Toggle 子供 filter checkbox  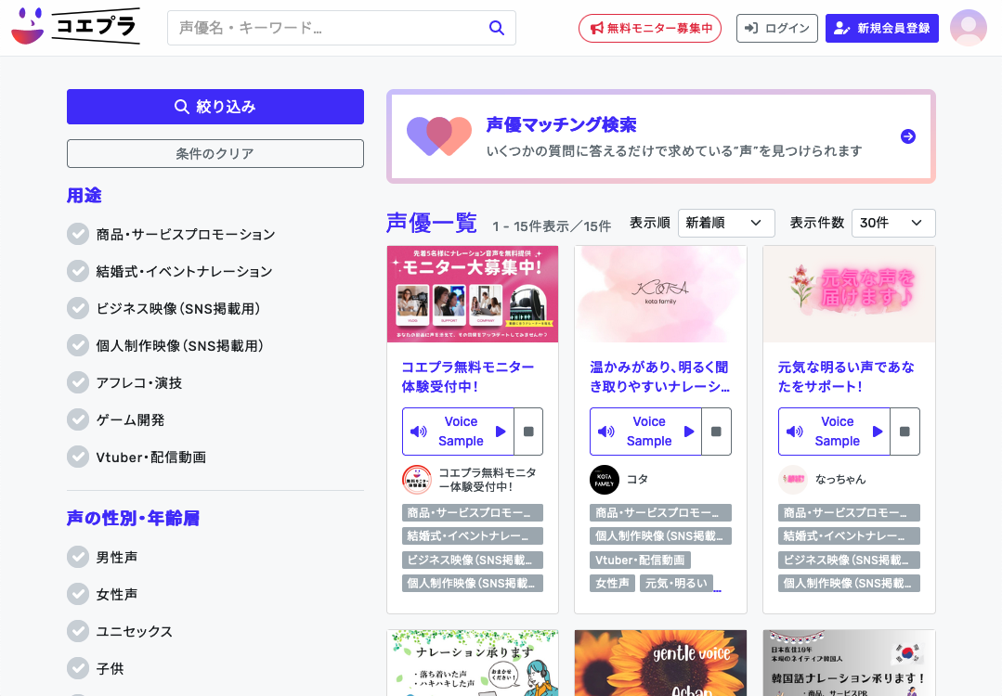[x=78, y=668]
